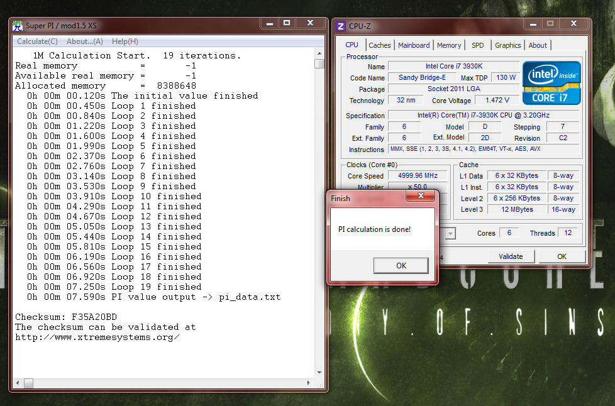Click the 'Checksum: F35A20BD' line
The height and width of the screenshot is (406, 615).
pos(66,317)
